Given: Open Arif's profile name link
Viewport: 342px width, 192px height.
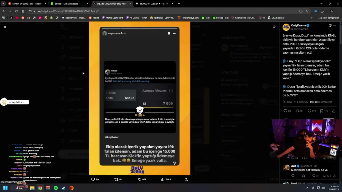Looking at the screenshot, I should 294,166.
